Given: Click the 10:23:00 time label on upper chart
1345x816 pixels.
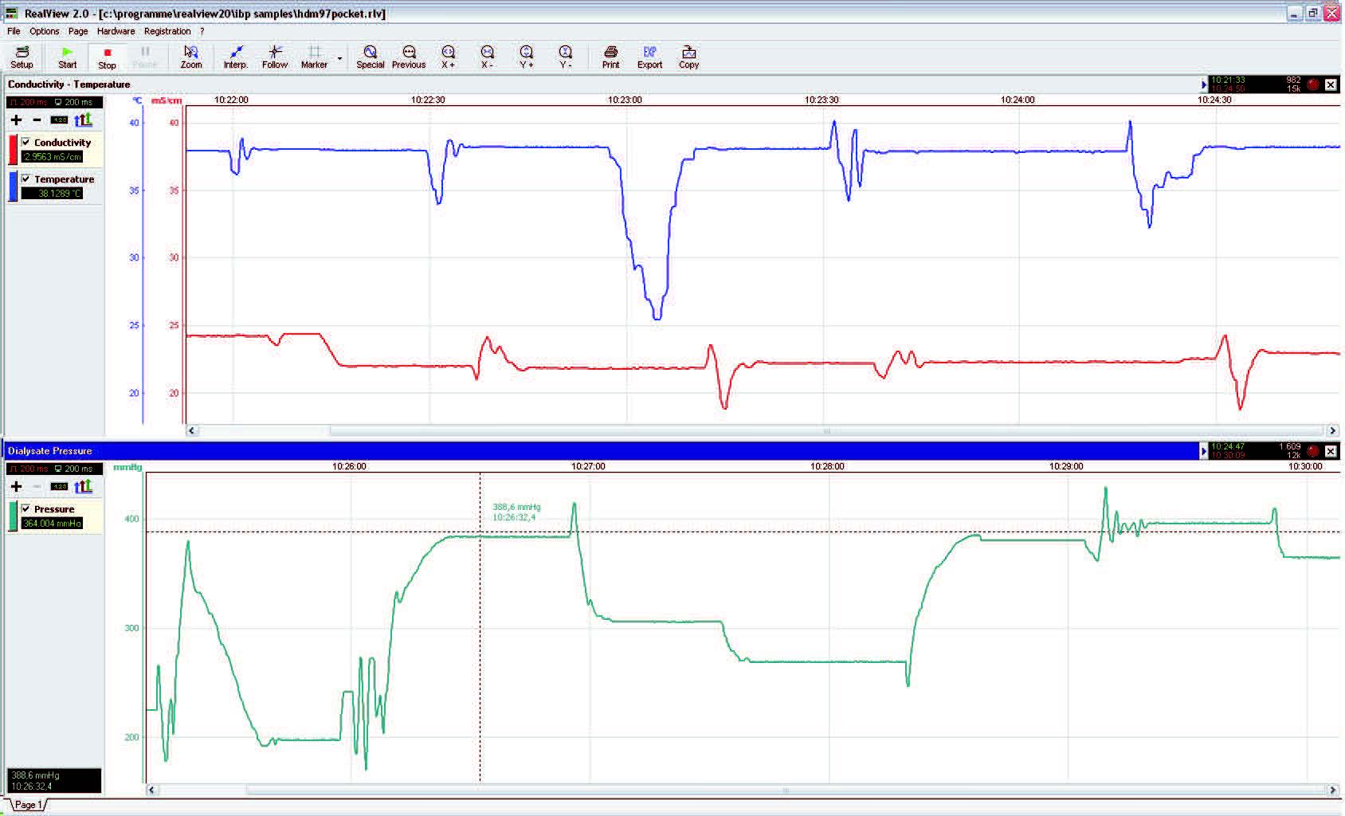Looking at the screenshot, I should [625, 100].
